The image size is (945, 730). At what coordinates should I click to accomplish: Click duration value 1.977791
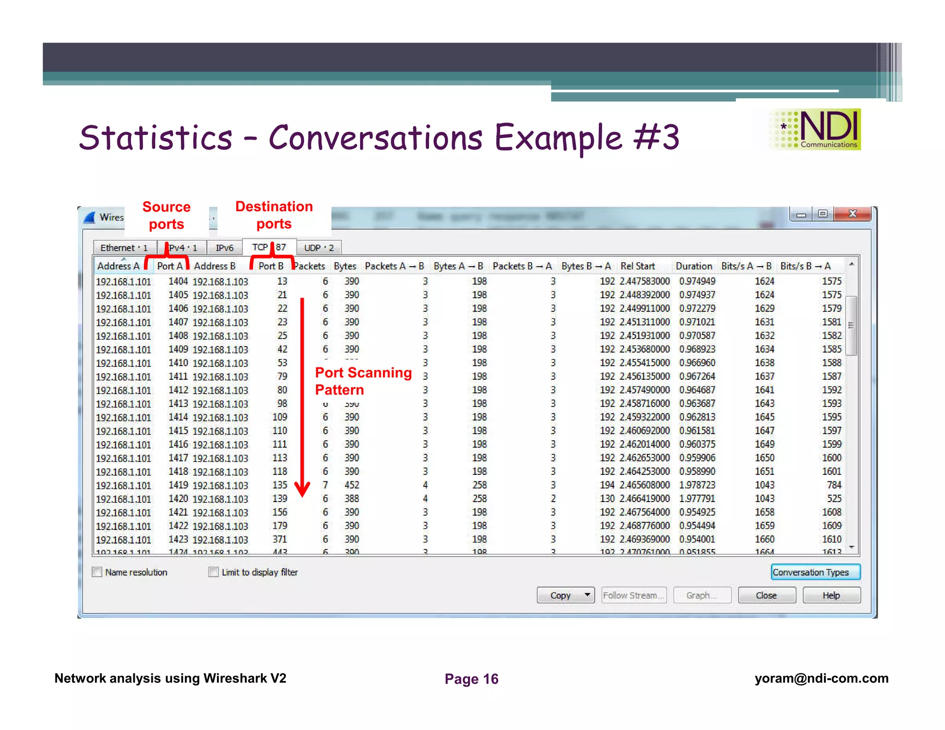(x=697, y=499)
